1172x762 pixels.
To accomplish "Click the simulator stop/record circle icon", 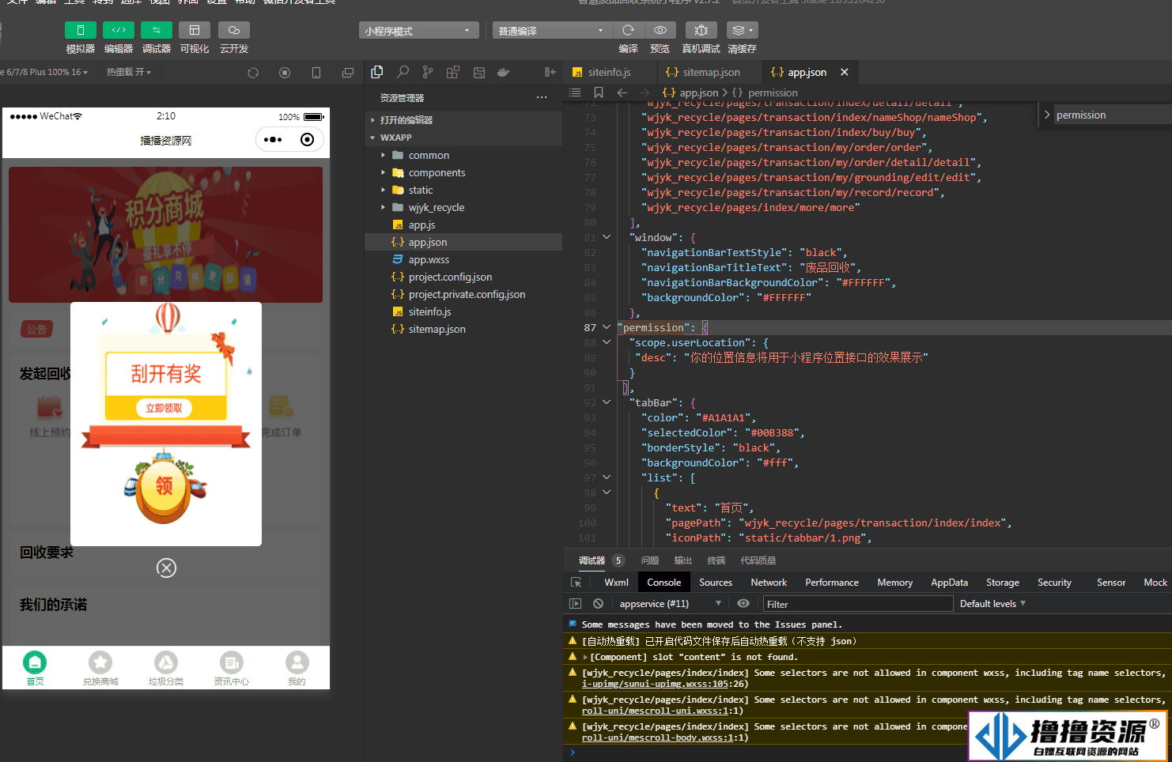I will pos(285,73).
